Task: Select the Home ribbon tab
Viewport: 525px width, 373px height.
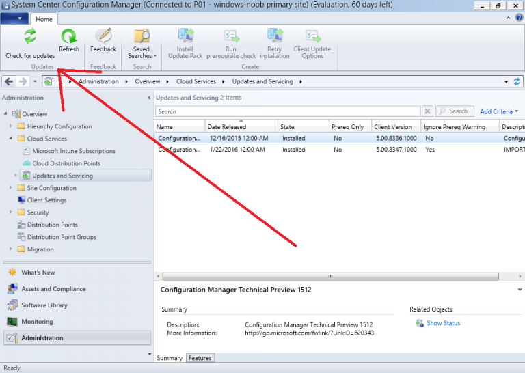Action: pos(44,19)
